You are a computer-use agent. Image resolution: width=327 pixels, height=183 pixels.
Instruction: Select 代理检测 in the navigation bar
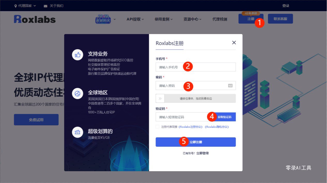tap(220, 19)
